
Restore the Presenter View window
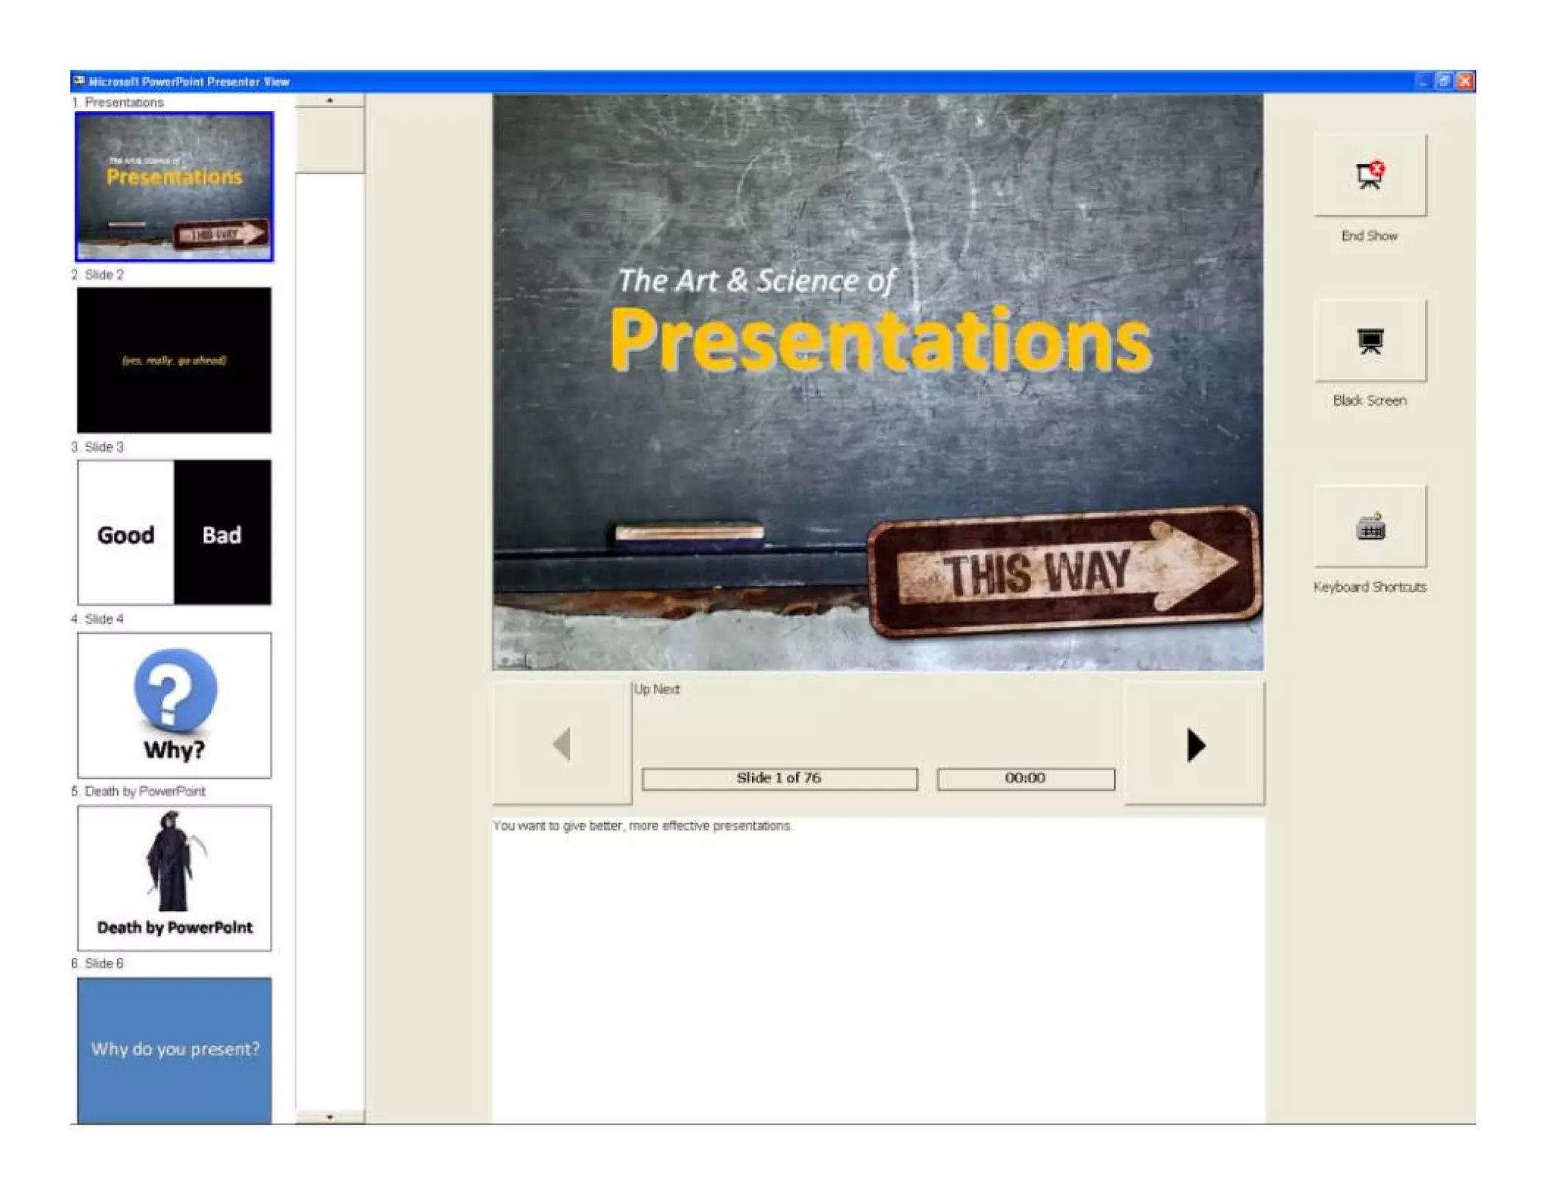click(1443, 81)
